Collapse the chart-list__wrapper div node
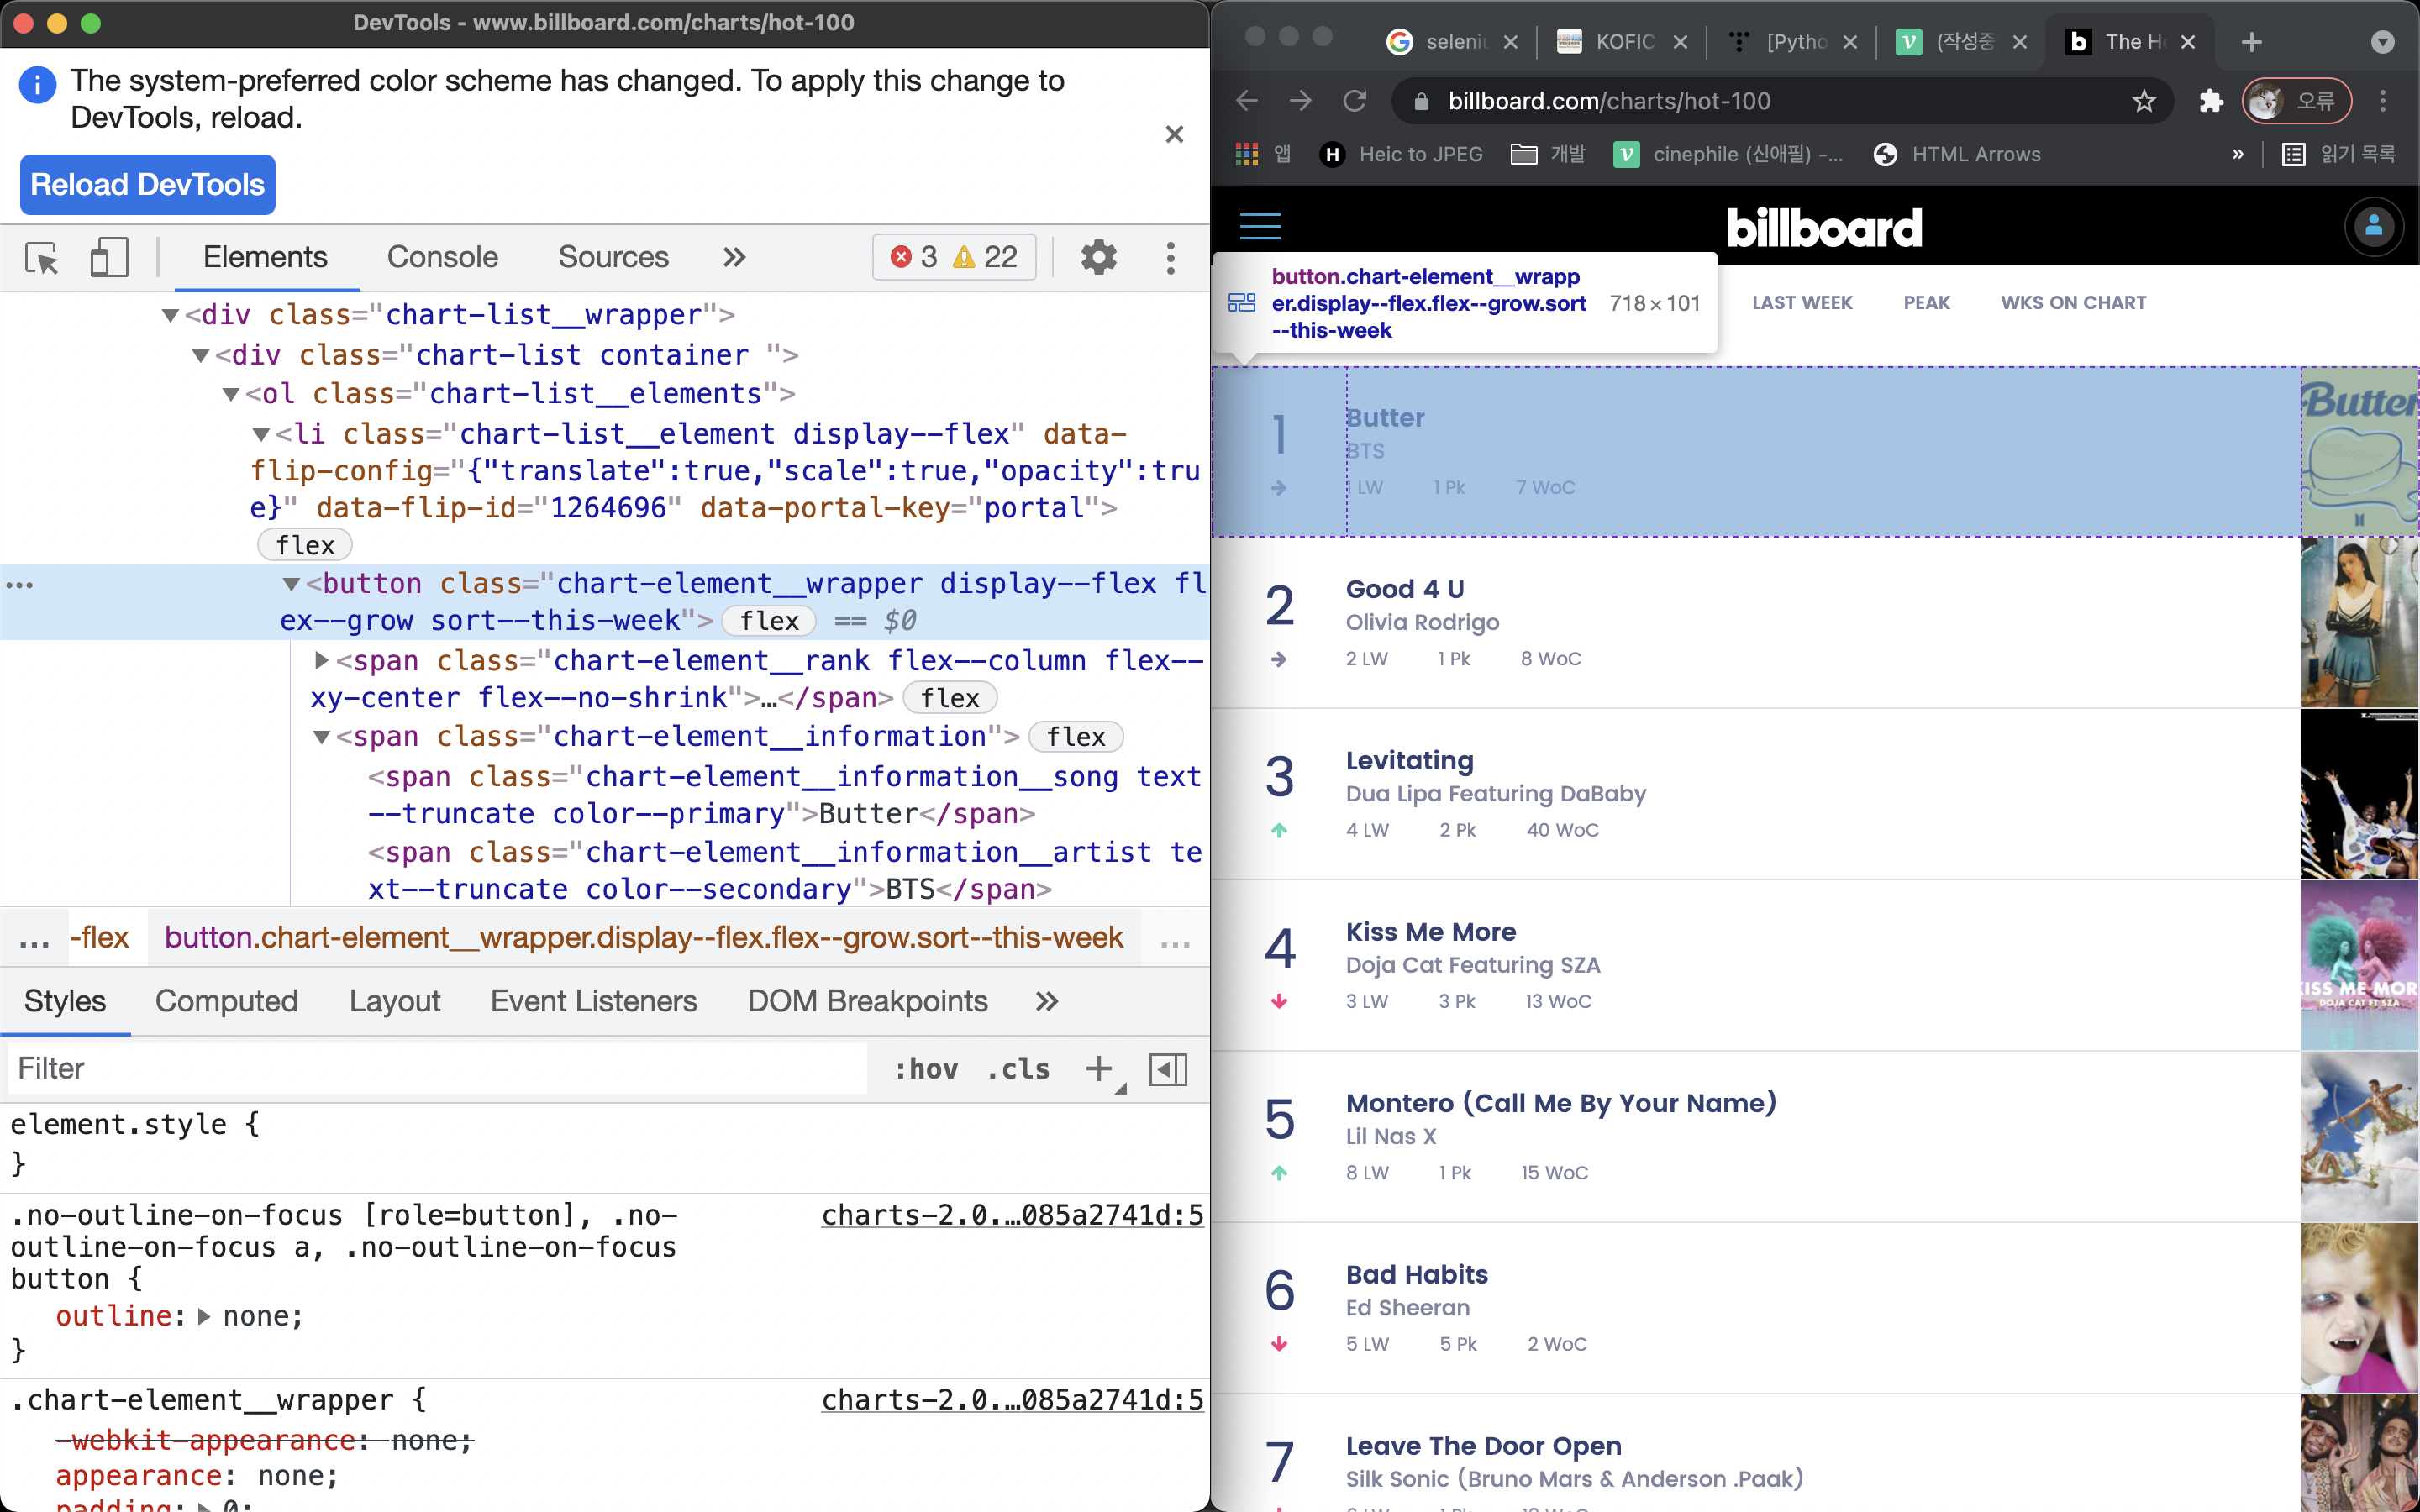The width and height of the screenshot is (2420, 1512). [x=170, y=316]
